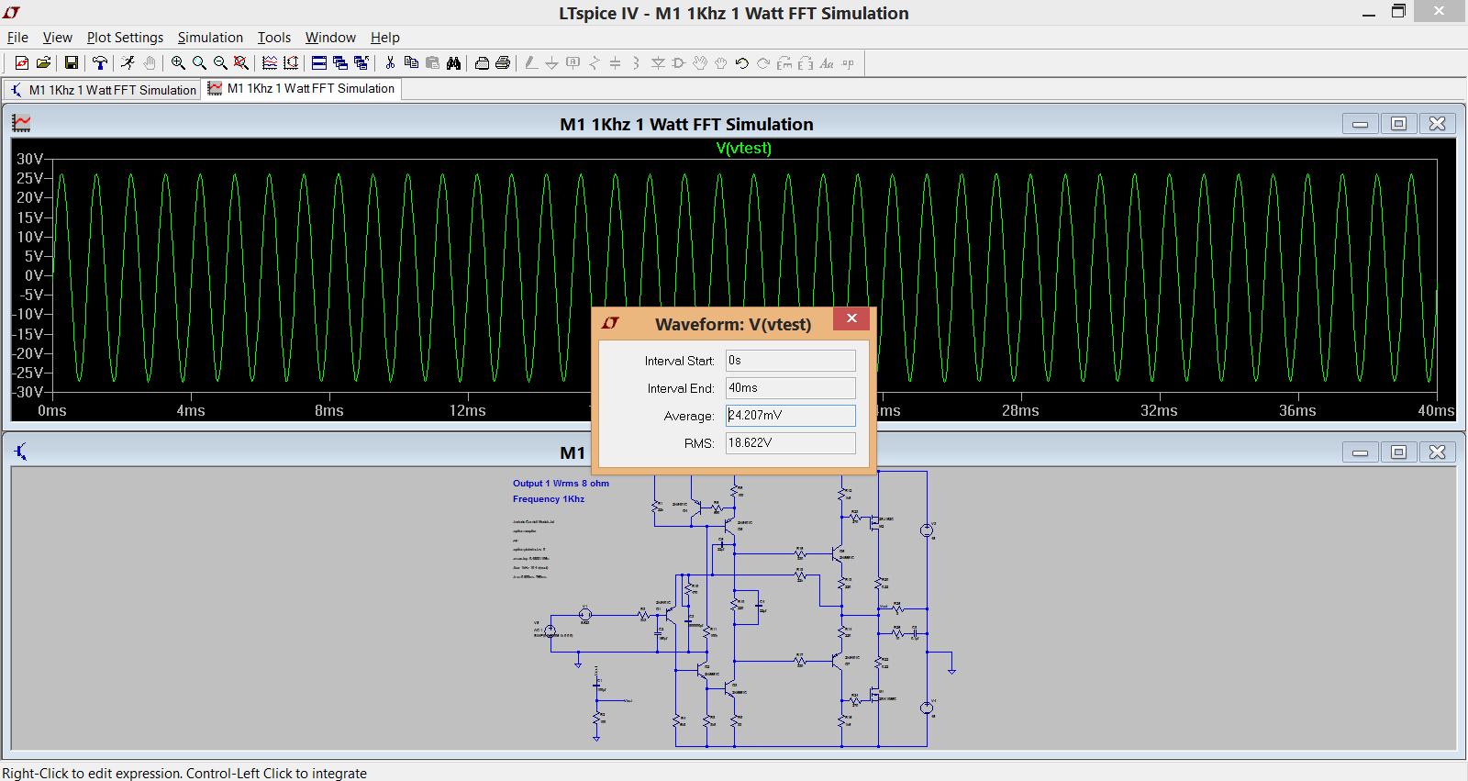Open print setup icon
The image size is (1468, 781).
(x=482, y=63)
